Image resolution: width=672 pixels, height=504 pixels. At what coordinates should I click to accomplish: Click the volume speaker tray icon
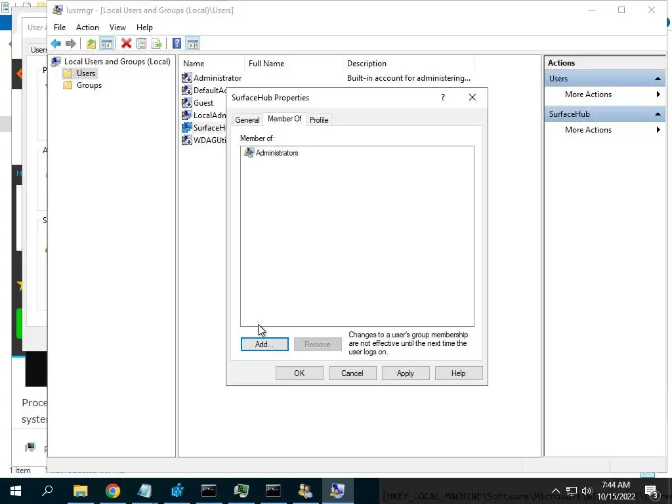(x=587, y=491)
